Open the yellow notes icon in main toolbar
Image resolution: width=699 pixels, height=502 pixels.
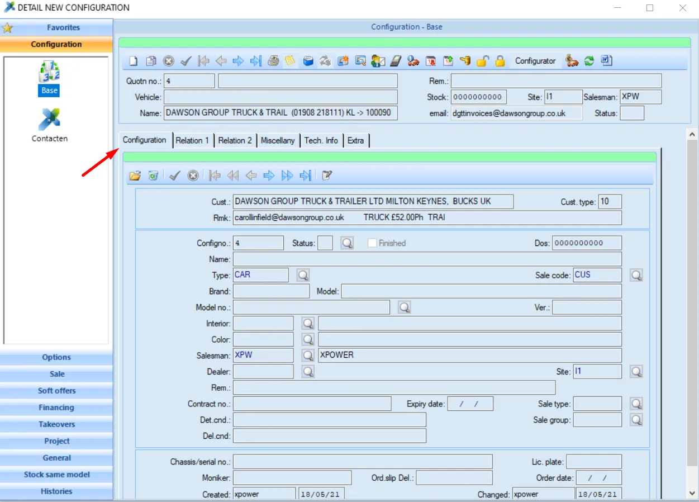(290, 61)
